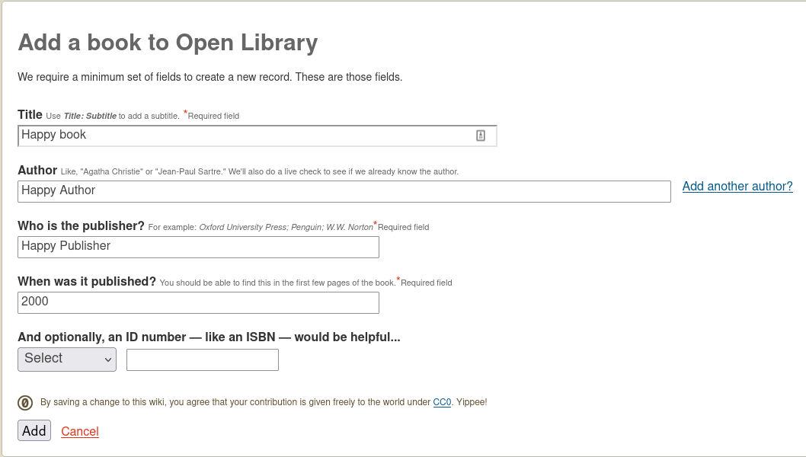This screenshot has height=457, width=806.
Task: Click the publish date field '2000'
Action: 198,302
